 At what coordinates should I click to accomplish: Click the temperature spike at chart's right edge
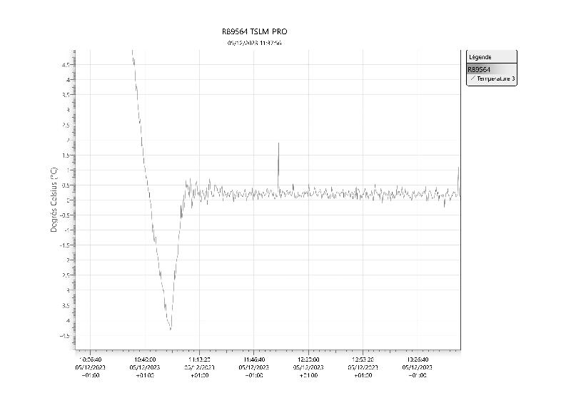click(458, 168)
